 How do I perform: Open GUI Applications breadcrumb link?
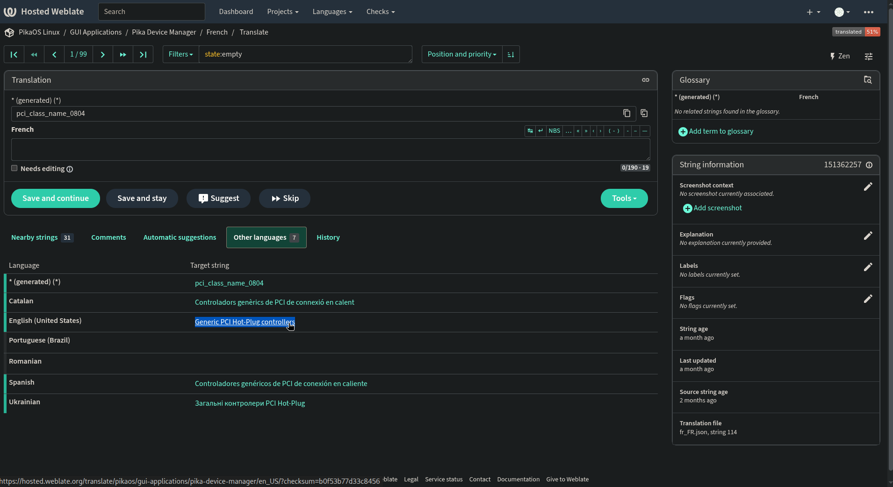tap(96, 32)
